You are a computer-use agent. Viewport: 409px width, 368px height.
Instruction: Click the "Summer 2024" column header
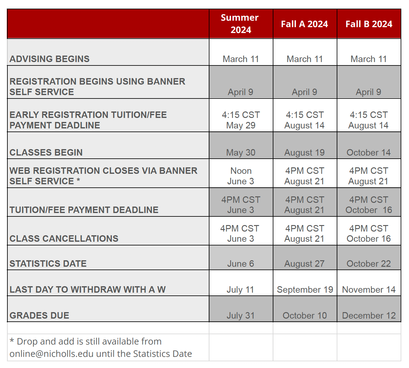pos(241,24)
